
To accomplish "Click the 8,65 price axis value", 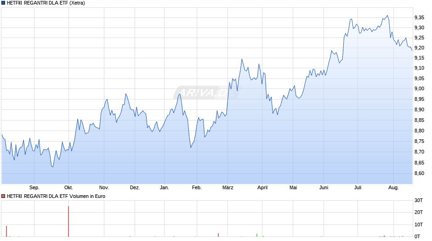I will tap(419, 163).
